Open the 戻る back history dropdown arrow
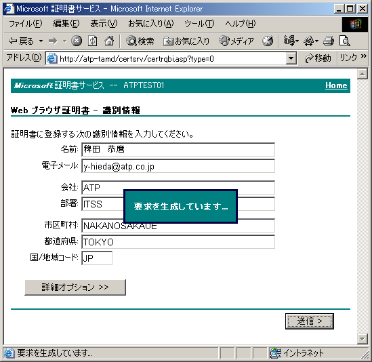 click(41, 41)
